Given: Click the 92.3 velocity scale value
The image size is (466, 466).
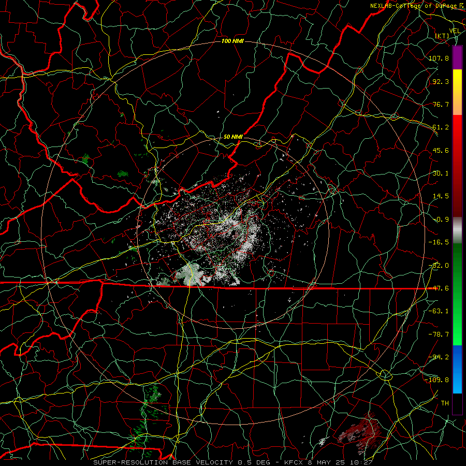Looking at the screenshot, I should (441, 81).
